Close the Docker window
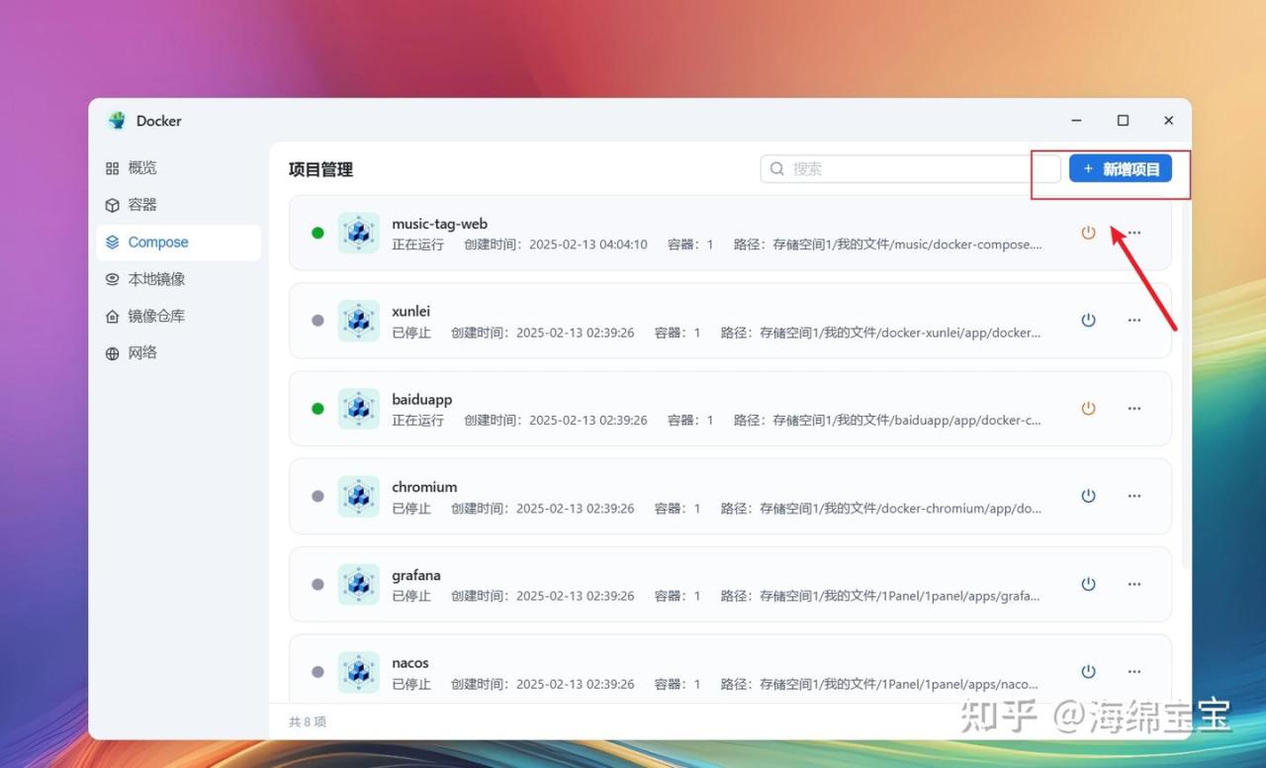This screenshot has height=768, width=1266. [x=1168, y=121]
